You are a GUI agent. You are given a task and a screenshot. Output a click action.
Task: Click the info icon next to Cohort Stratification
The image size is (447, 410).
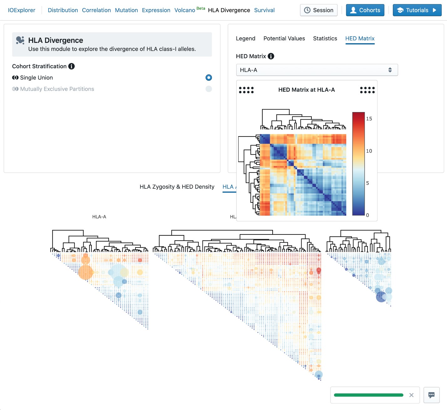(71, 66)
